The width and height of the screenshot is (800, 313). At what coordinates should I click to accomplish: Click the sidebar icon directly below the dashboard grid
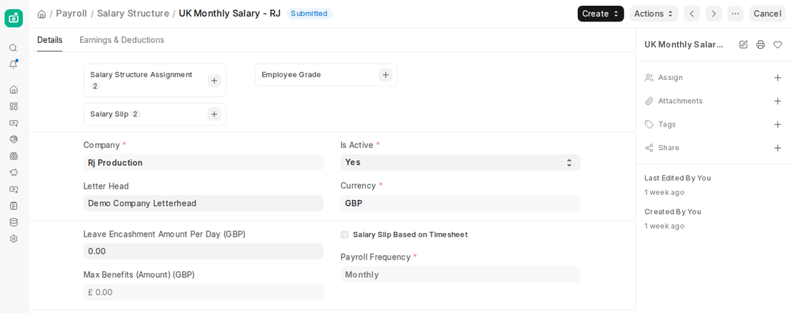coord(14,123)
